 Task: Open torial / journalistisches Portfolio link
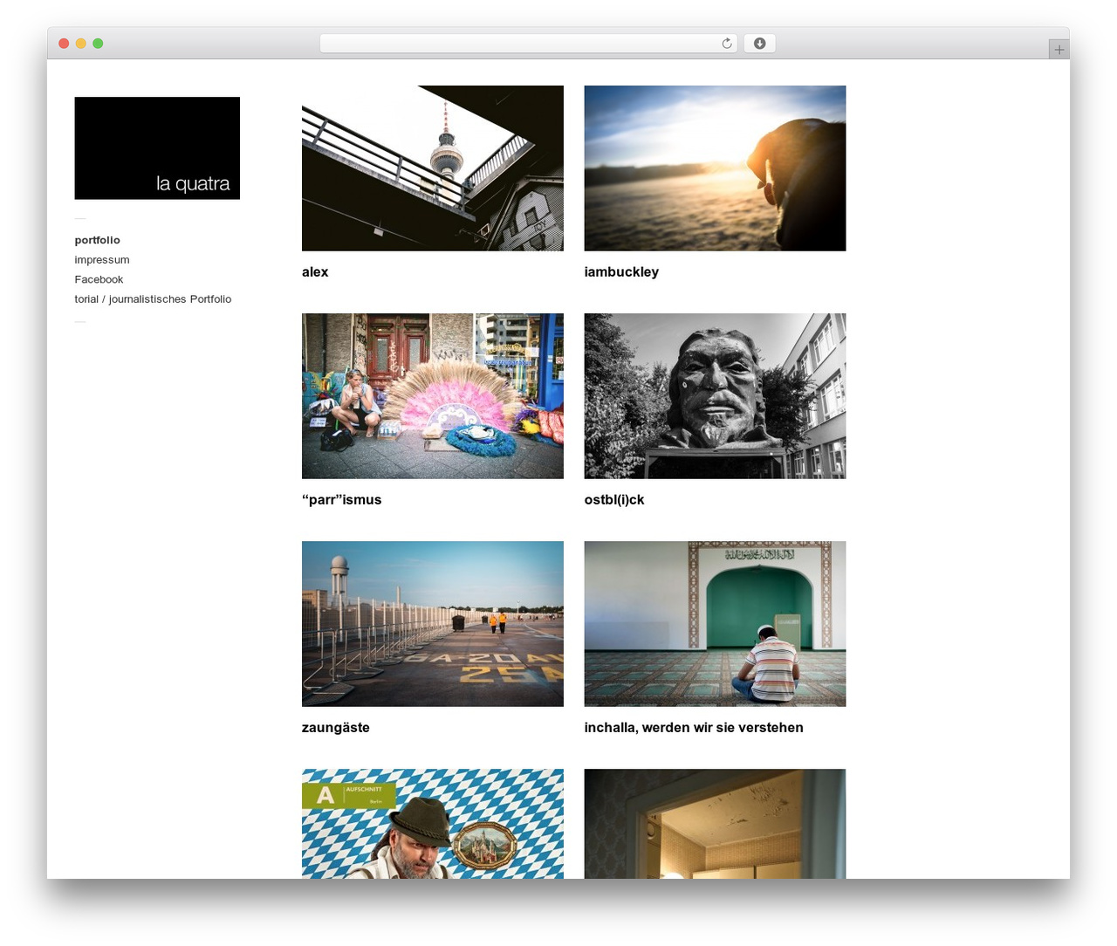(x=153, y=299)
